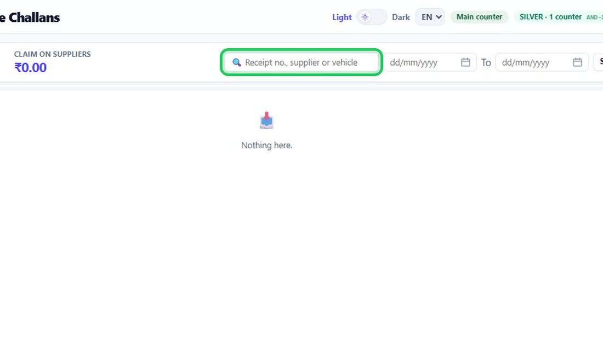603x338 pixels.
Task: Click the end date field after To
Action: tap(542, 62)
